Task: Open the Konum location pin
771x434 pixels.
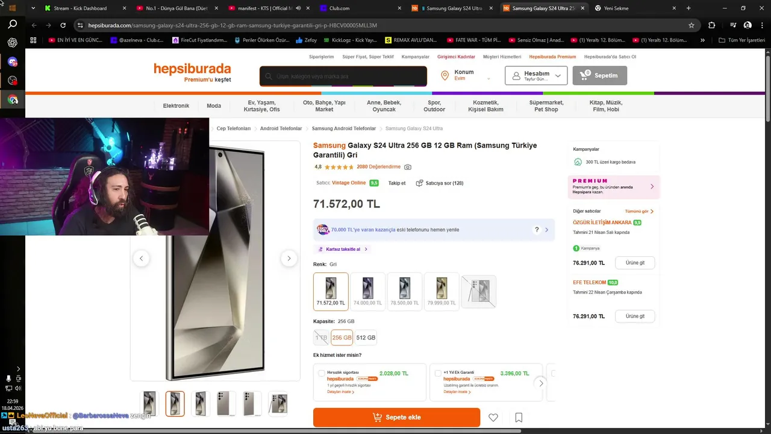Action: tap(445, 75)
